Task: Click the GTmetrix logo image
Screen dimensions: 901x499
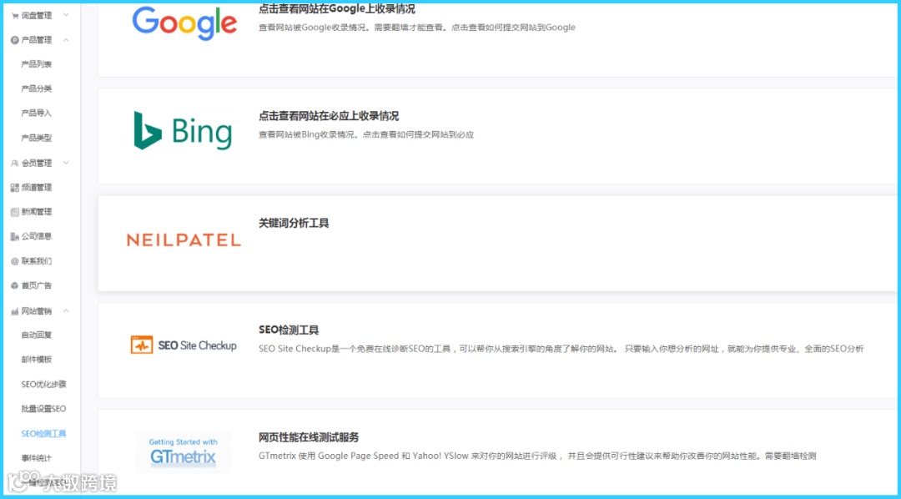Action: tap(184, 452)
